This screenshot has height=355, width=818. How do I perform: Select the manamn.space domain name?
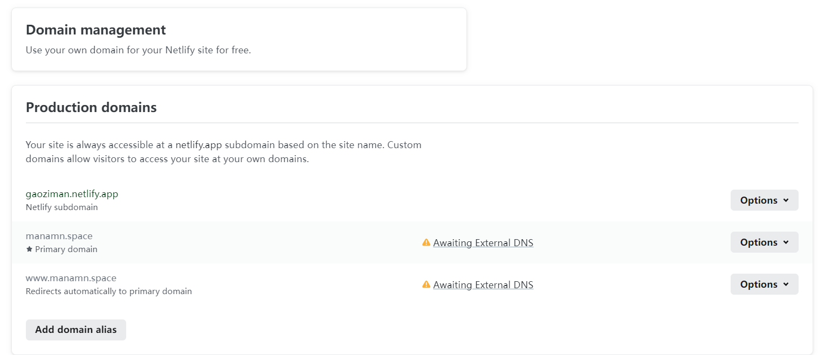[x=59, y=236]
